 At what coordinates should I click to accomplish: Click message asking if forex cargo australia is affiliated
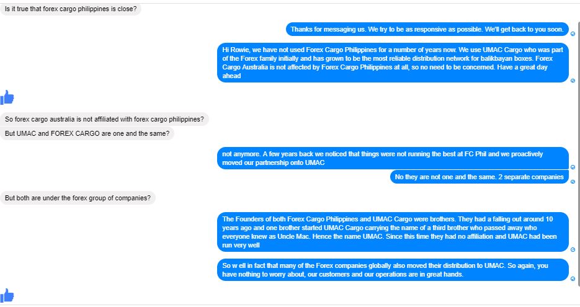[104, 119]
